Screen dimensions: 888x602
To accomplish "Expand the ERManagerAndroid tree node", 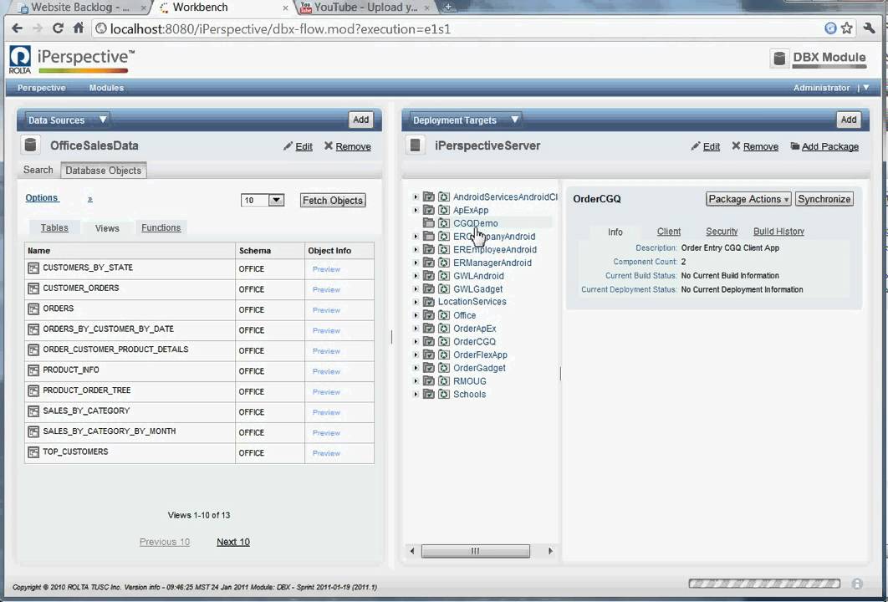I will 416,263.
